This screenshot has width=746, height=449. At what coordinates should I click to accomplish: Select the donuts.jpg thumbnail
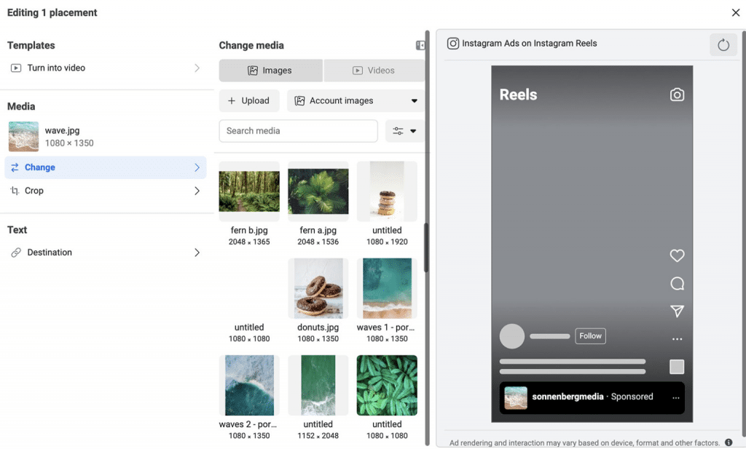(318, 287)
